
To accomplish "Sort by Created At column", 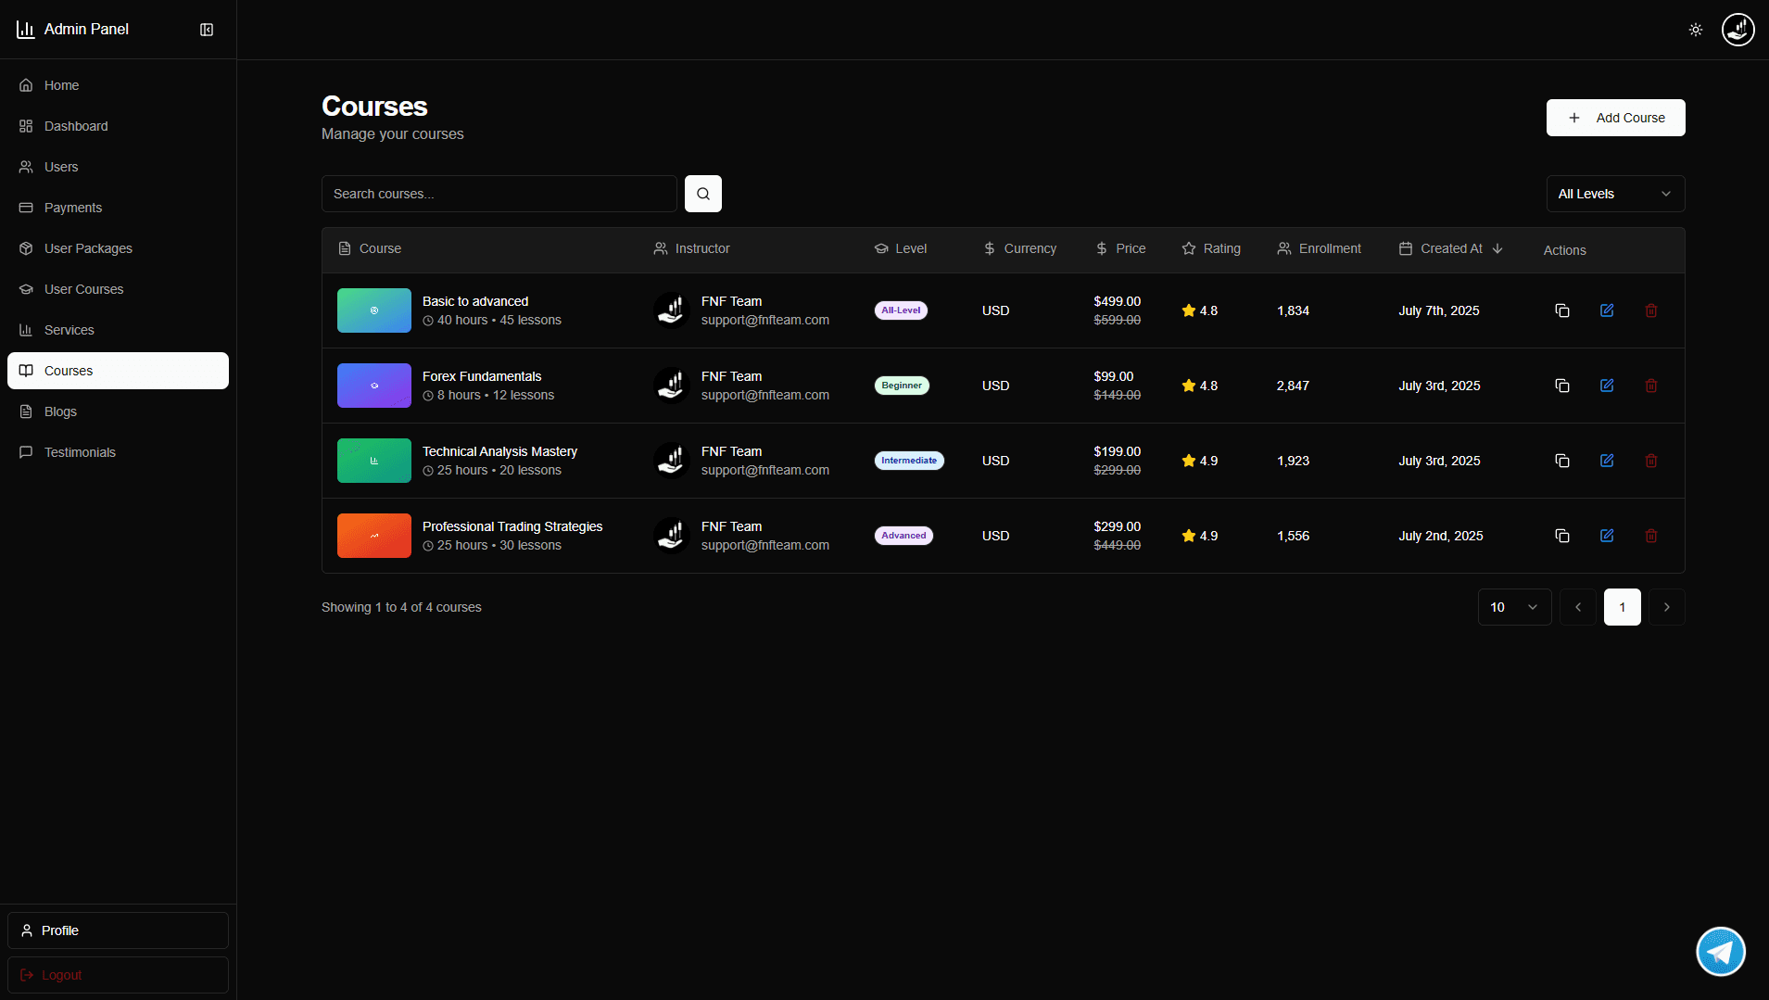I will [1451, 248].
